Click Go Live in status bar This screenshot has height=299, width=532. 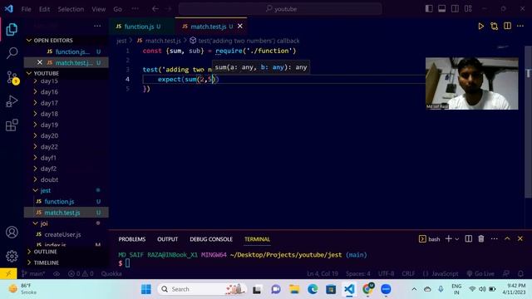480,273
